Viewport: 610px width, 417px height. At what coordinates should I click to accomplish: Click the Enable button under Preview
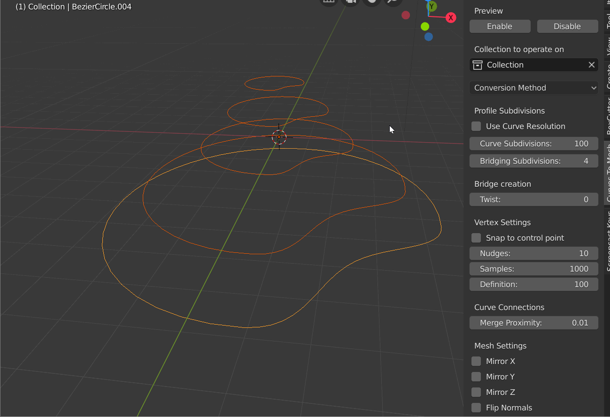tap(500, 26)
